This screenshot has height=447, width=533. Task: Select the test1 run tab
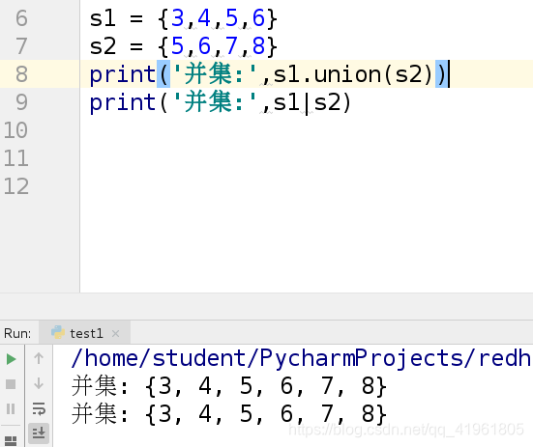(85, 333)
